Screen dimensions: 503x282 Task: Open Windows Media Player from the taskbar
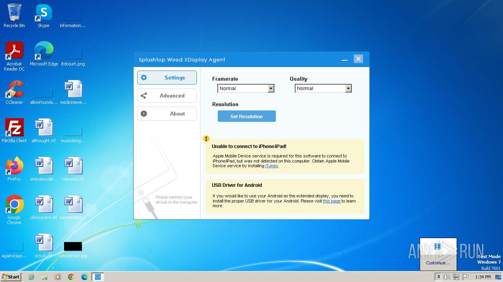[x=58, y=277]
